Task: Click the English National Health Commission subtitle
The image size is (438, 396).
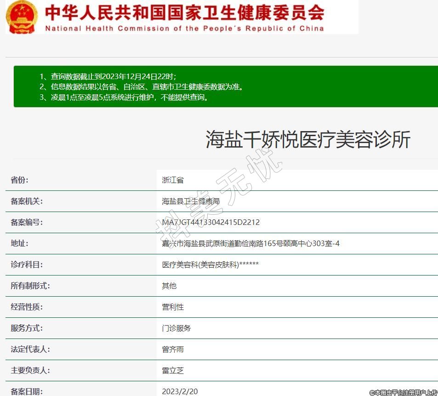Action: (184, 29)
